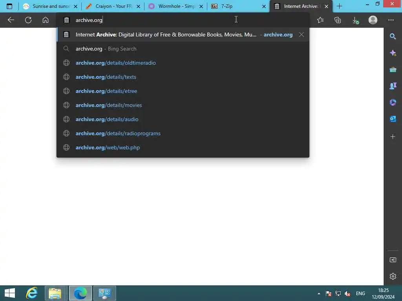The height and width of the screenshot is (301, 402).
Task: Click the address bar text archive.org
Action: point(89,20)
